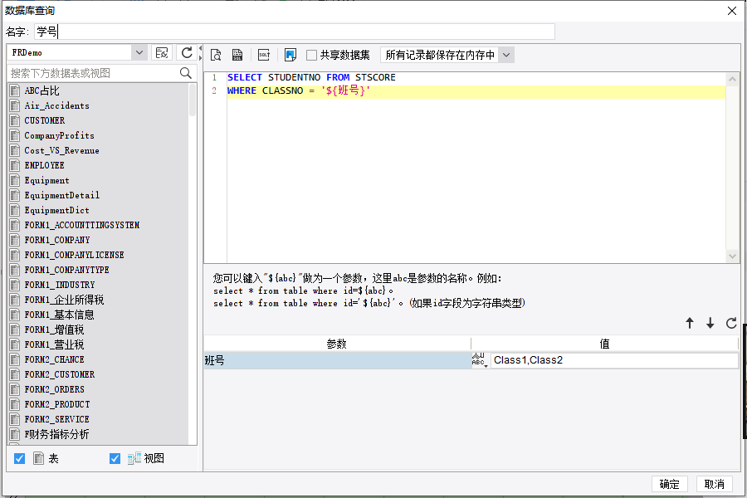Select FORM1_COMPANYLICENSE table

[75, 255]
